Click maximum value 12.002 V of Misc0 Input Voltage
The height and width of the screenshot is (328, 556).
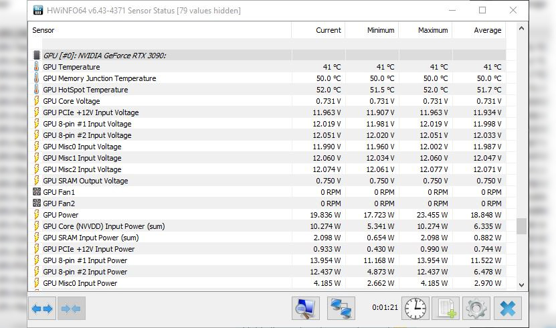pos(434,147)
